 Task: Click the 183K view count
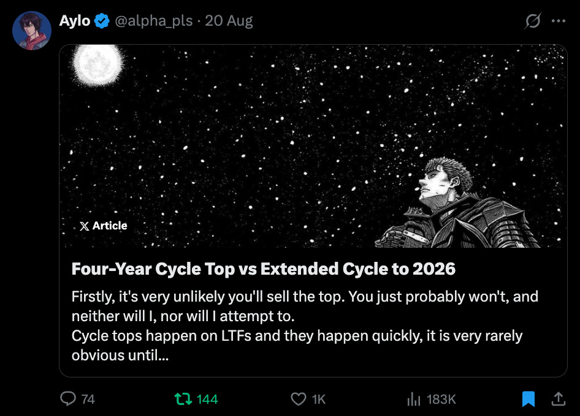click(x=441, y=399)
